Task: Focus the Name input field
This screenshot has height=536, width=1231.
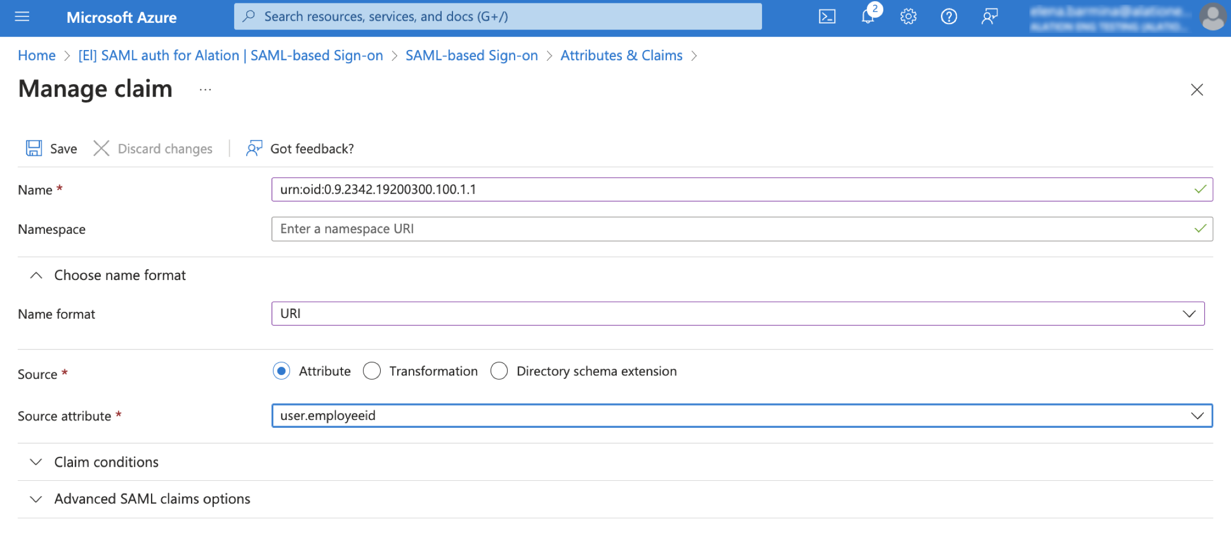Action: [742, 189]
